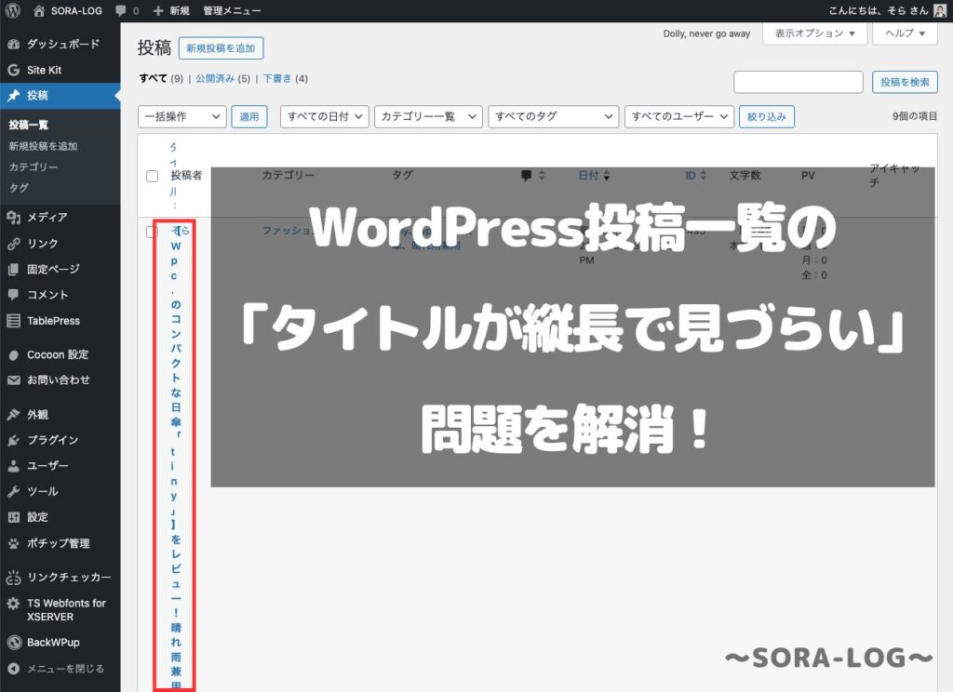Image resolution: width=953 pixels, height=692 pixels.
Task: Click the 新規投稿を追加 button
Action: (221, 48)
